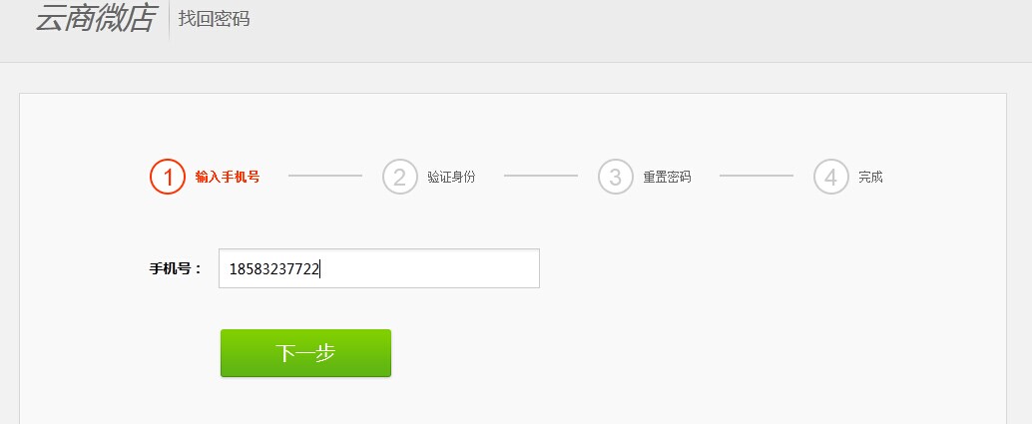Focus the 手机号 phone number field
Viewport: 1032px width, 424px height.
379,268
